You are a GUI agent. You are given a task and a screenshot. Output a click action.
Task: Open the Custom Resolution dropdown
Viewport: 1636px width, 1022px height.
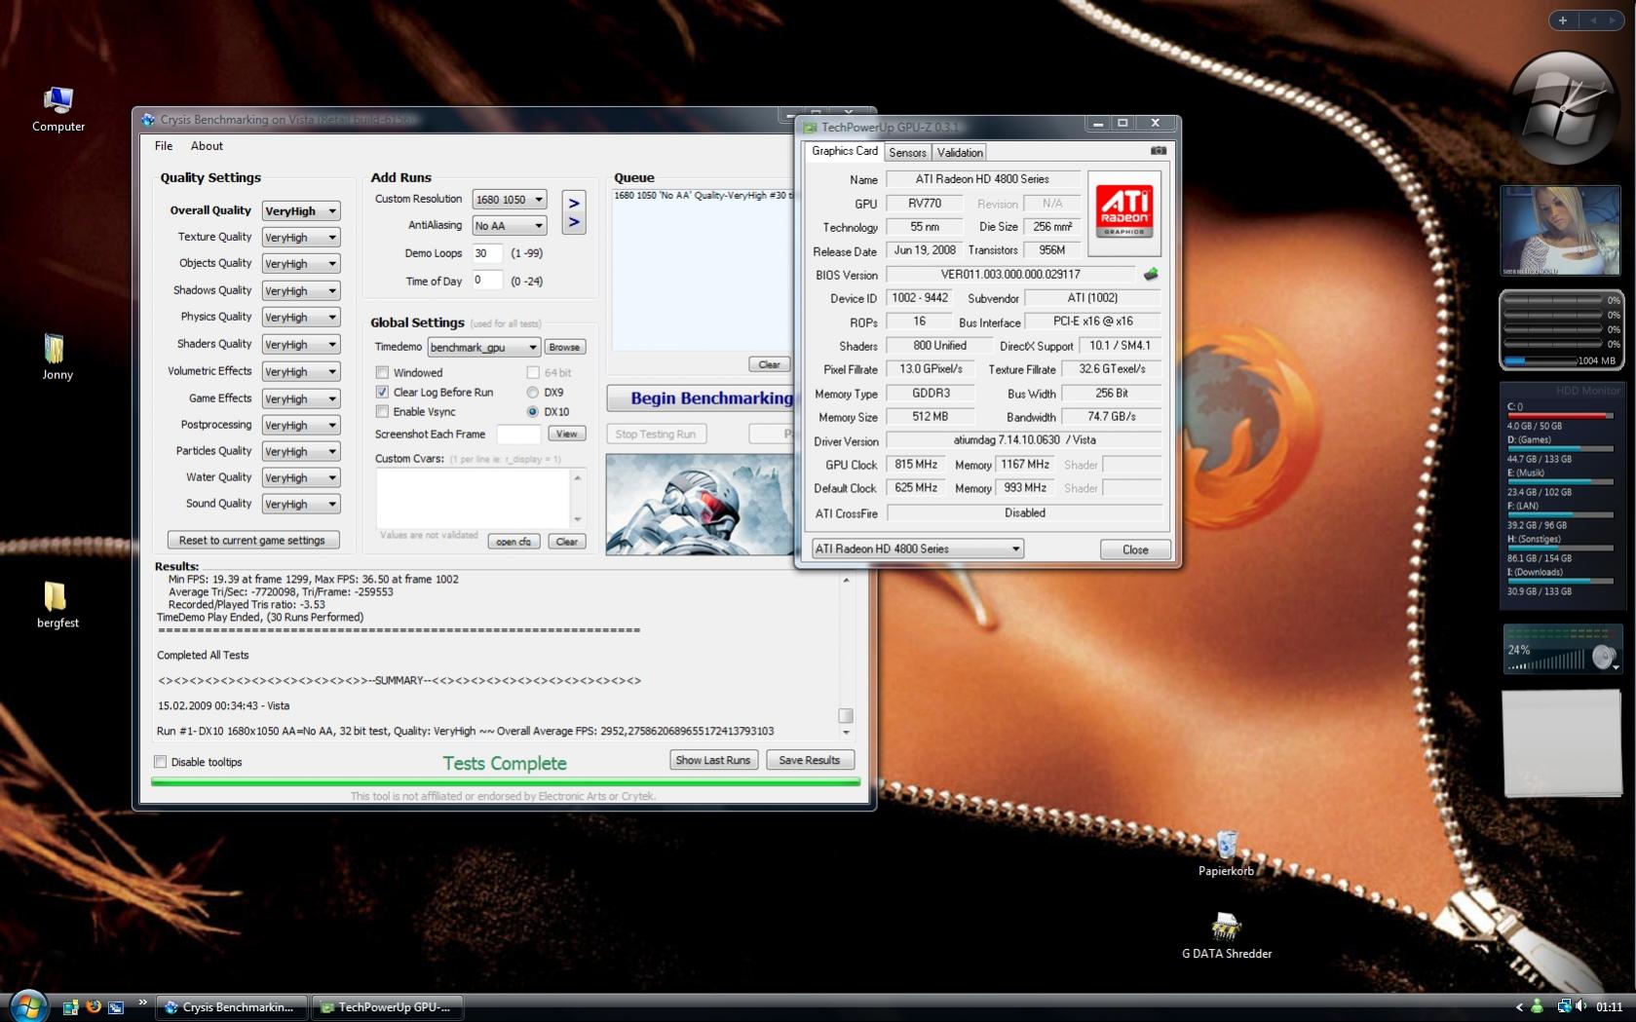tap(509, 200)
